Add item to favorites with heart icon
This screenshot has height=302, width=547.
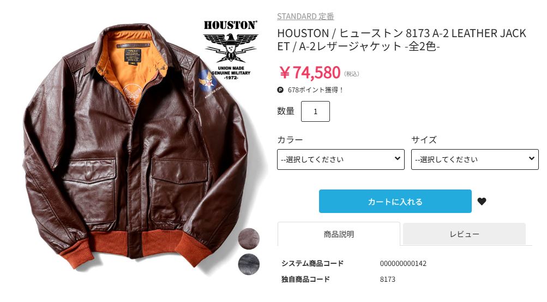[482, 202]
